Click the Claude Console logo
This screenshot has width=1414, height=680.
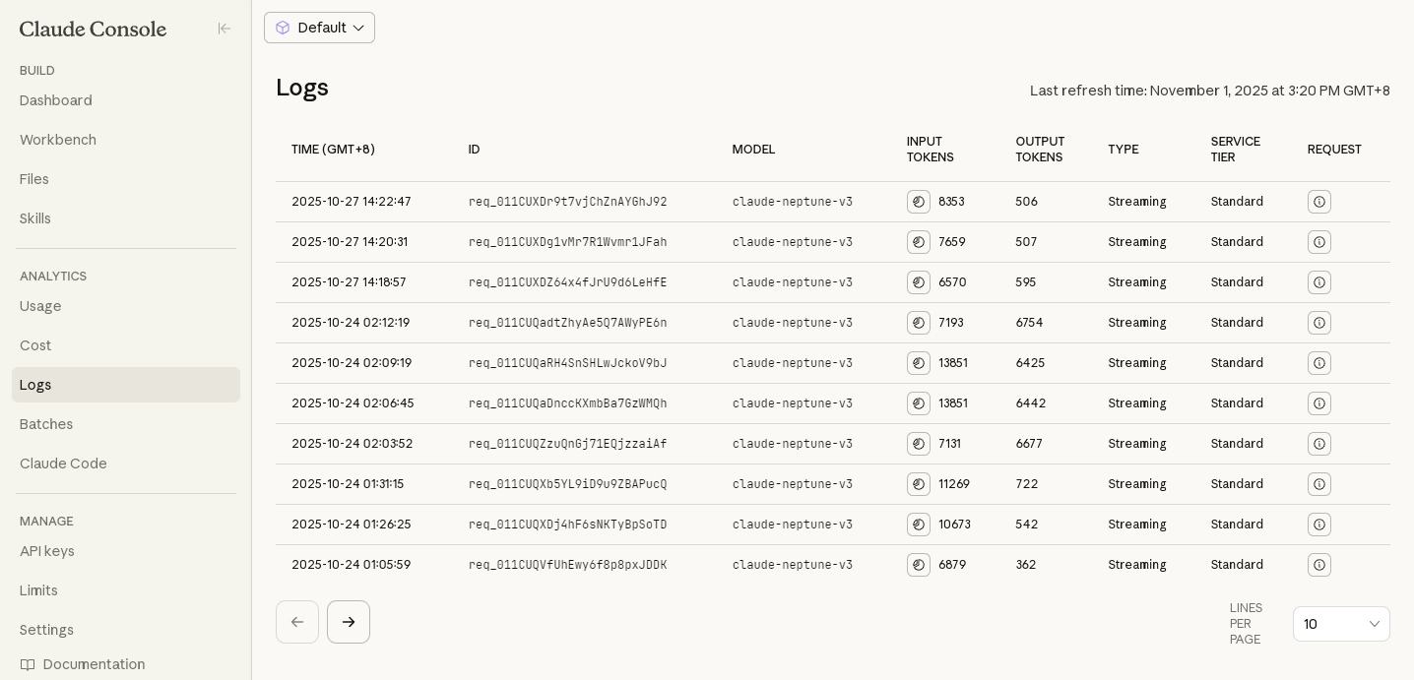point(93,30)
